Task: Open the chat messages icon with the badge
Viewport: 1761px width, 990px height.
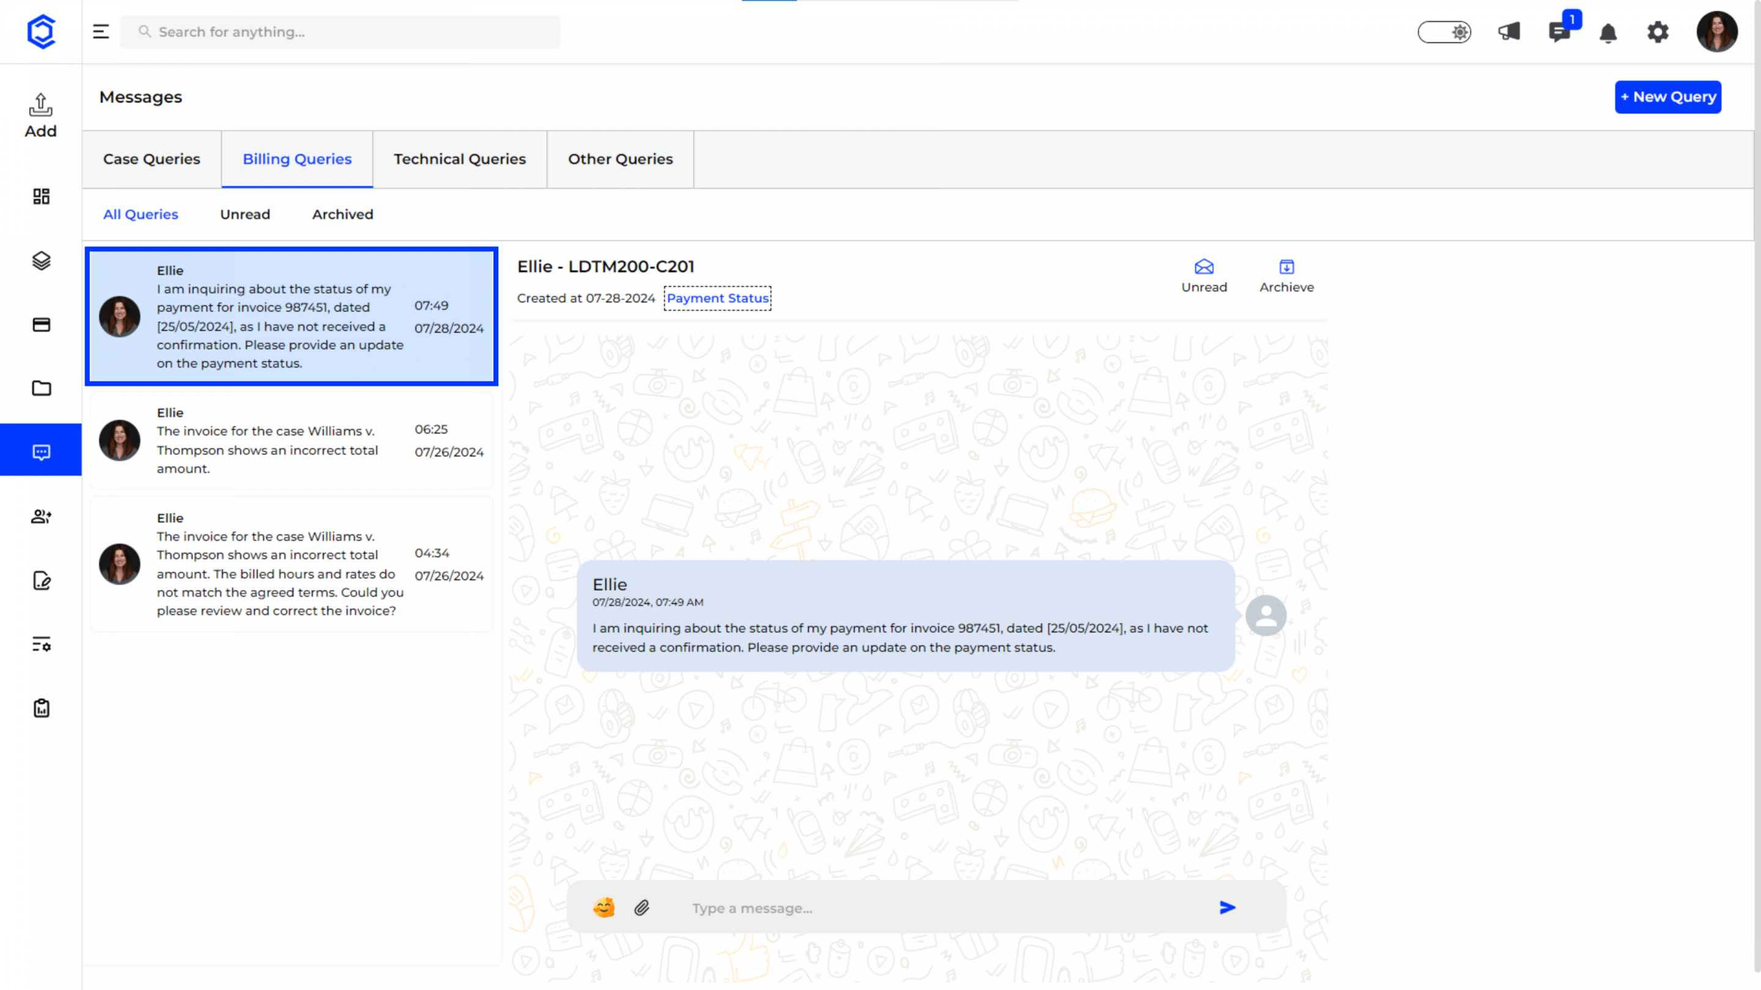Action: point(1559,31)
